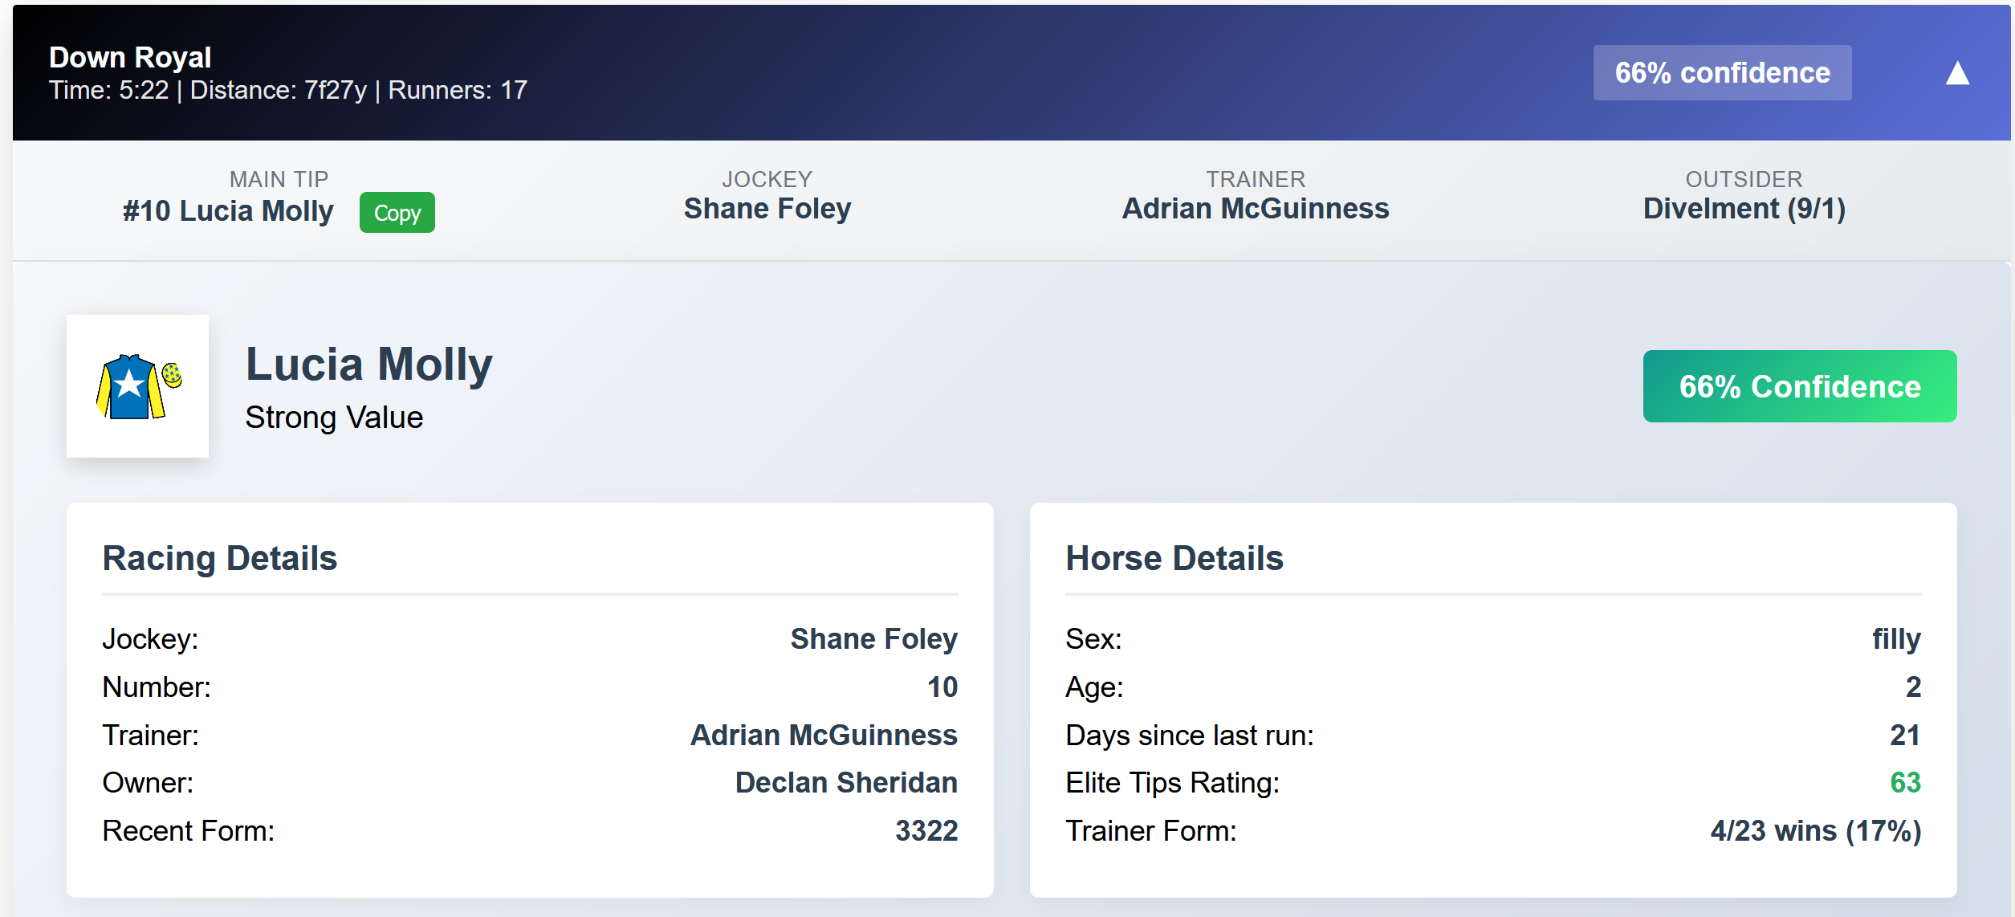Open trainer Adrian McGuinness in summary row
The width and height of the screenshot is (2015, 917).
tap(1255, 209)
